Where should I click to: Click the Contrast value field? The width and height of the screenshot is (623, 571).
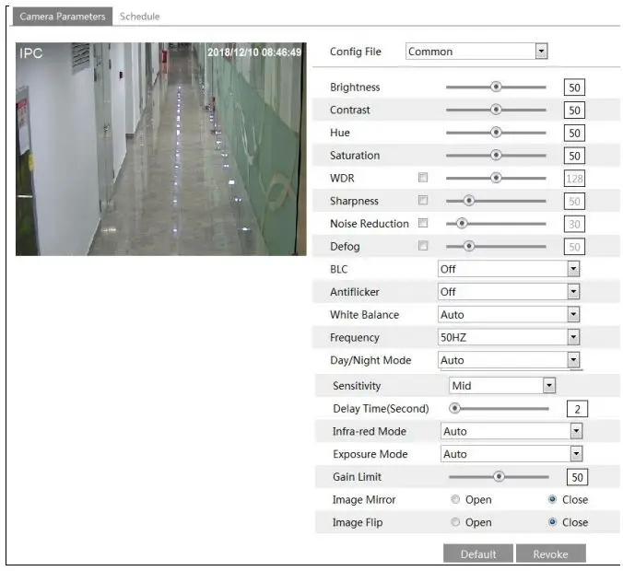(x=574, y=110)
